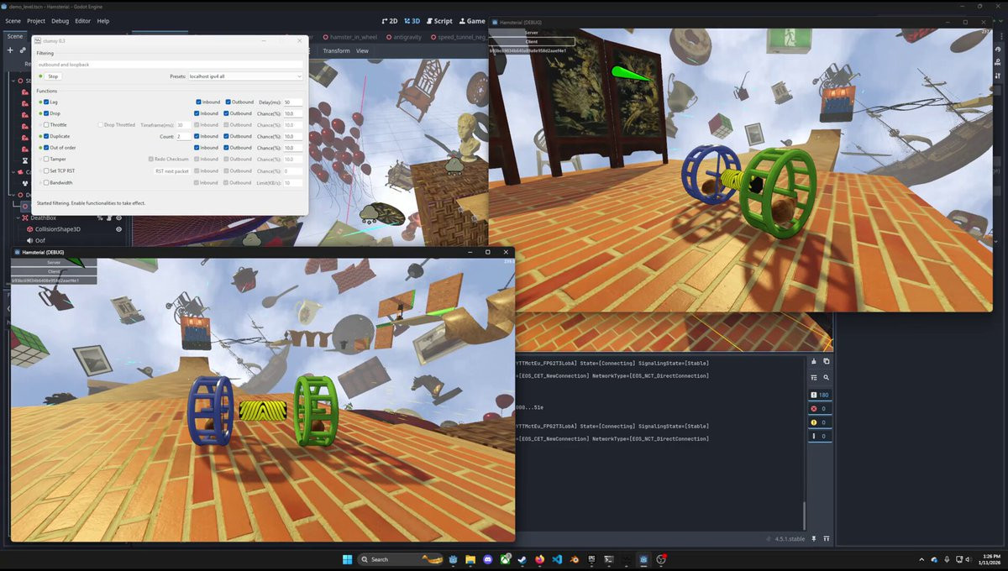
Task: Toggle the 180 standard messages filter
Action: tap(820, 395)
